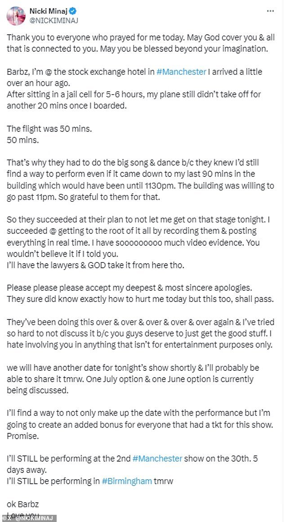Screen dimensions: 285x522
Task: Click the 'big song & dance' paragraph
Action: 140,179
